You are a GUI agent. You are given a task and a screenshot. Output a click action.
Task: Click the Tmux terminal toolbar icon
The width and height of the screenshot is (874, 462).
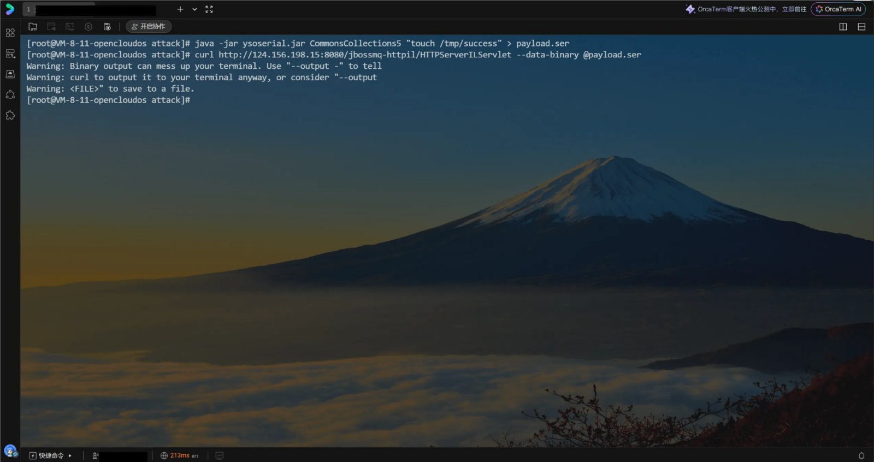[70, 26]
